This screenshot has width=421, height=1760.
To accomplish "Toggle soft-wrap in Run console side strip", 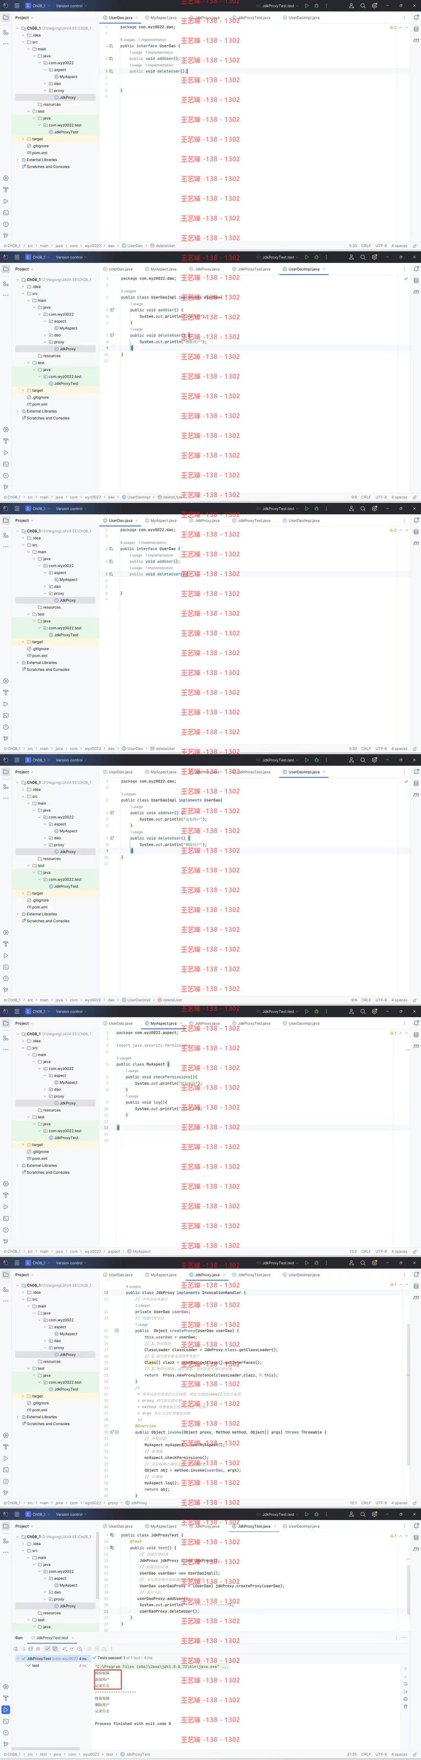I will click(405, 1684).
